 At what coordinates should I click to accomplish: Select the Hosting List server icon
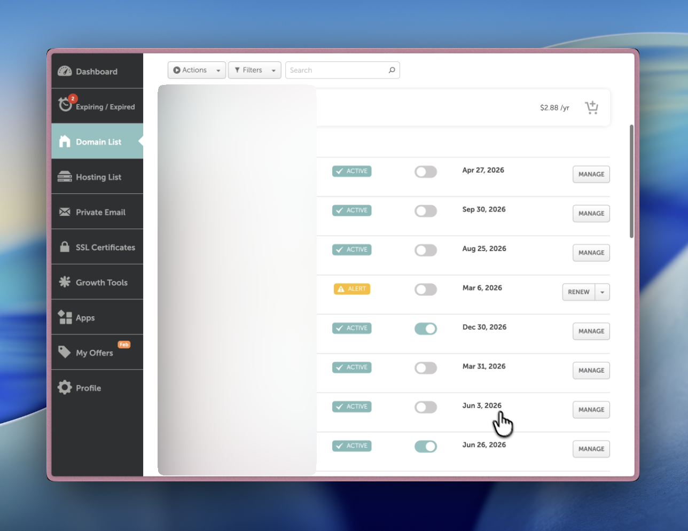click(x=64, y=176)
